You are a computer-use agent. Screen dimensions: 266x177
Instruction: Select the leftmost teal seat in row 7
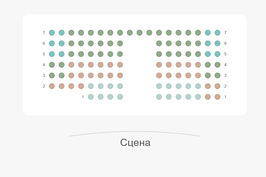click(52, 33)
